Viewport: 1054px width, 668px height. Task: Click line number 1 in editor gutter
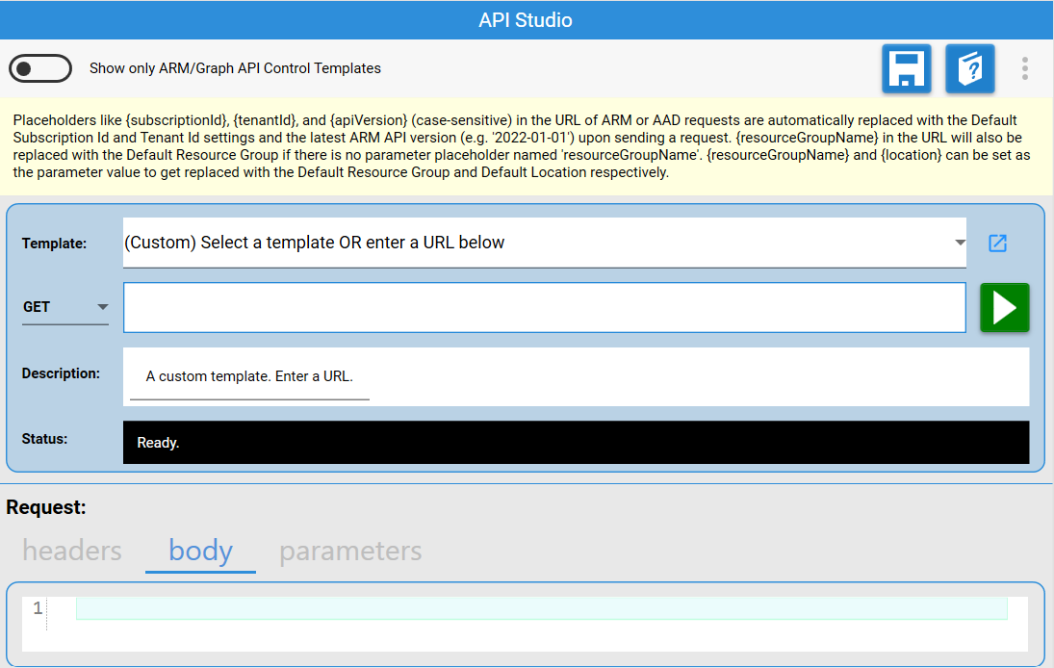point(38,608)
